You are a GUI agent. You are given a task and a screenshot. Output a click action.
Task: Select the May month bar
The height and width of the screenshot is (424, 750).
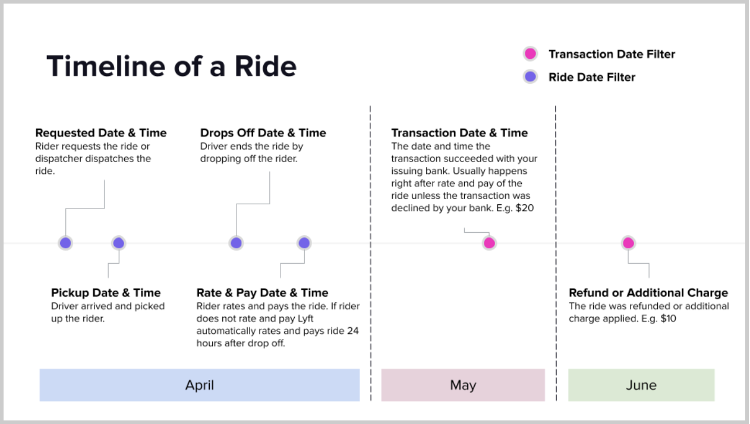(x=463, y=385)
